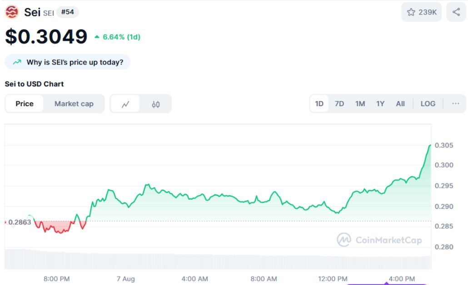Open the Sei coin logo
Image resolution: width=468 pixels, height=285 pixels.
tap(11, 12)
